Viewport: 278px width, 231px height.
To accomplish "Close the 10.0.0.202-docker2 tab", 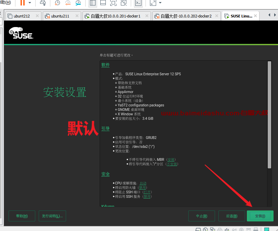I will (x=217, y=16).
